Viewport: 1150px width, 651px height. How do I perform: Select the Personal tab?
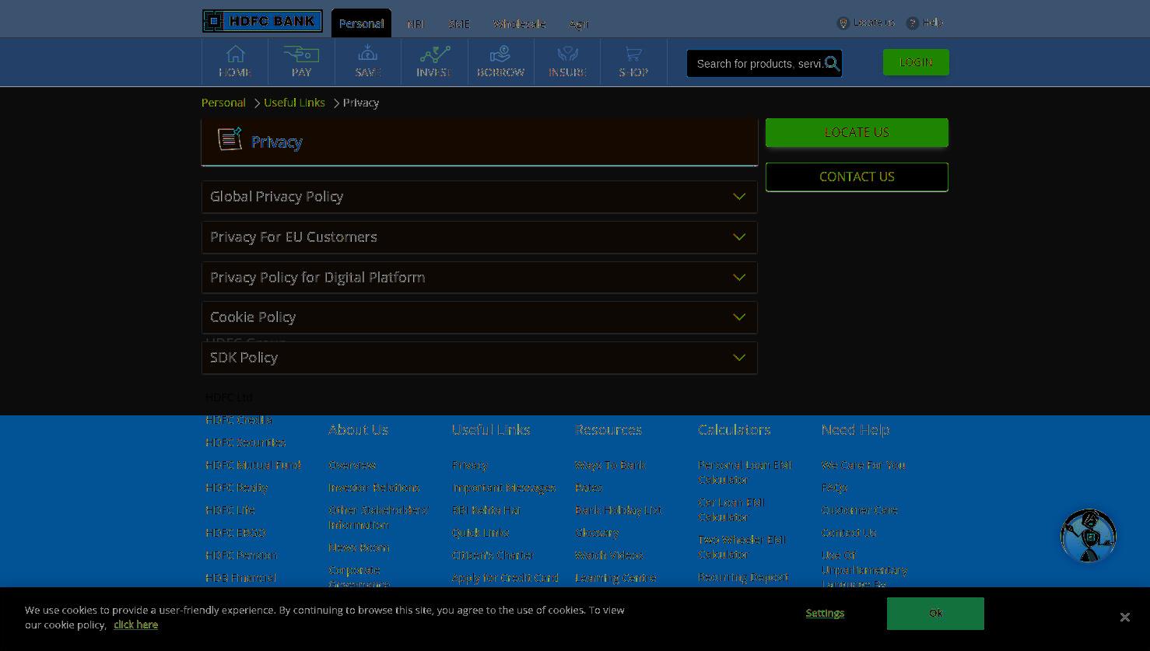click(x=361, y=23)
